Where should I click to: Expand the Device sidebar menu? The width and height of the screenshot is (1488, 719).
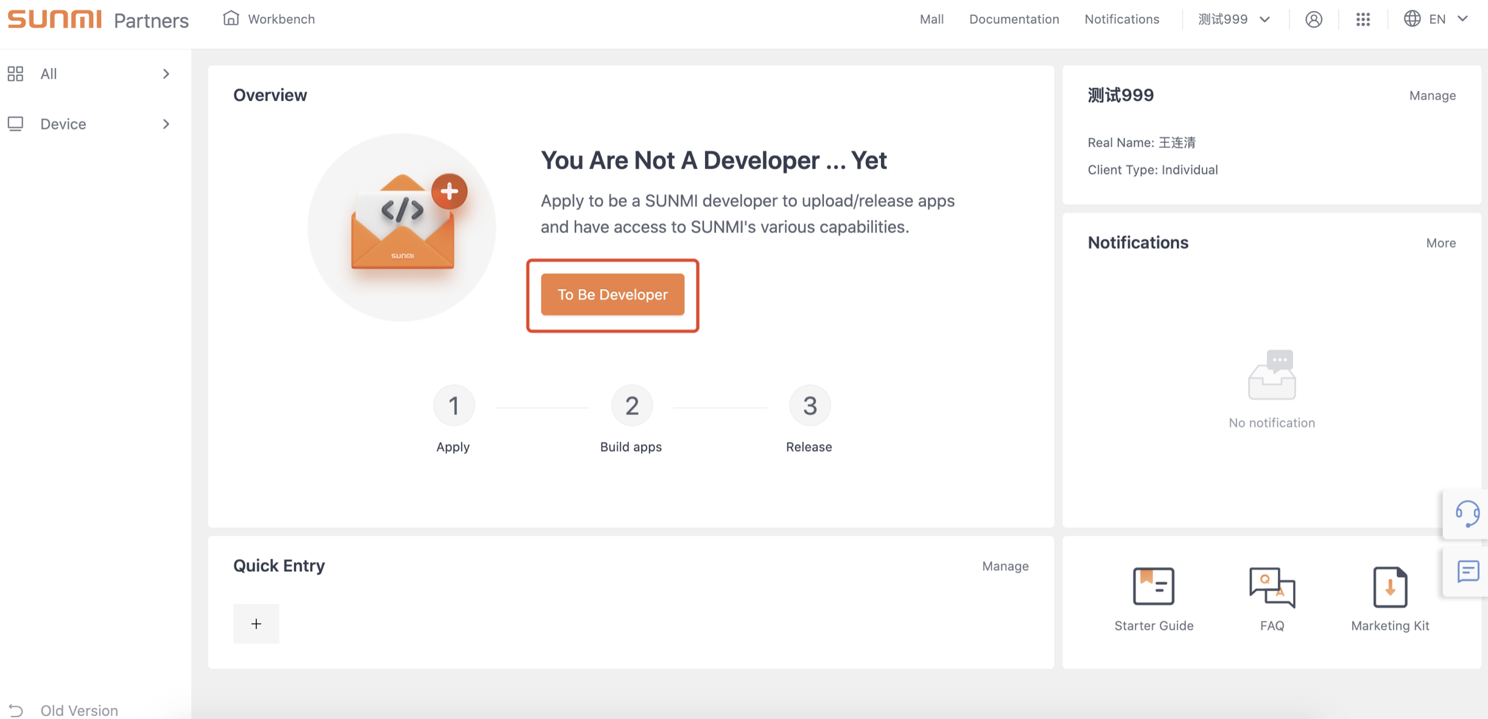pyautogui.click(x=89, y=124)
